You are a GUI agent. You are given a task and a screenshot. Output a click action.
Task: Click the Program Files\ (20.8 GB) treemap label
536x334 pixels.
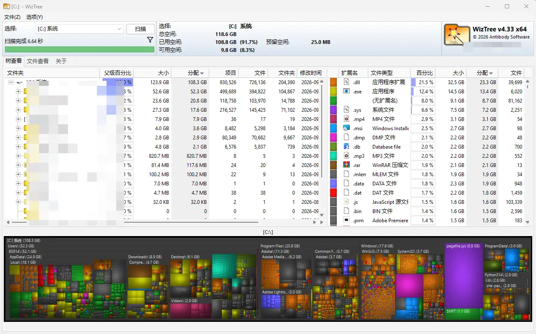tap(280, 246)
